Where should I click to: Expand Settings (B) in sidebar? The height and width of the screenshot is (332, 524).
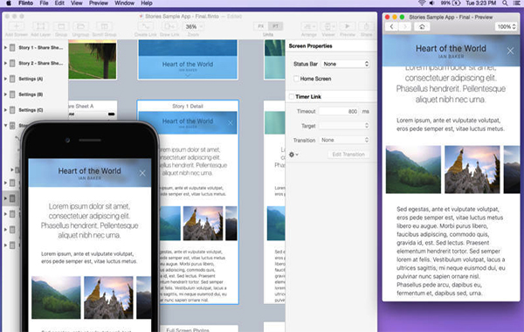pos(5,94)
